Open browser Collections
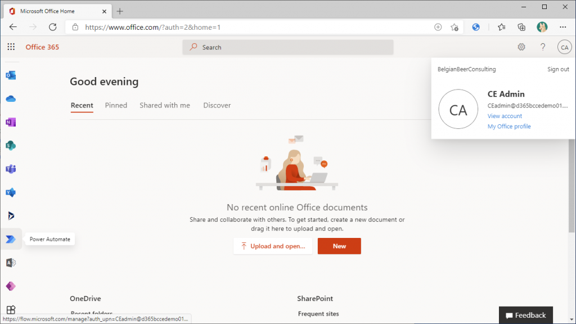 [521, 27]
